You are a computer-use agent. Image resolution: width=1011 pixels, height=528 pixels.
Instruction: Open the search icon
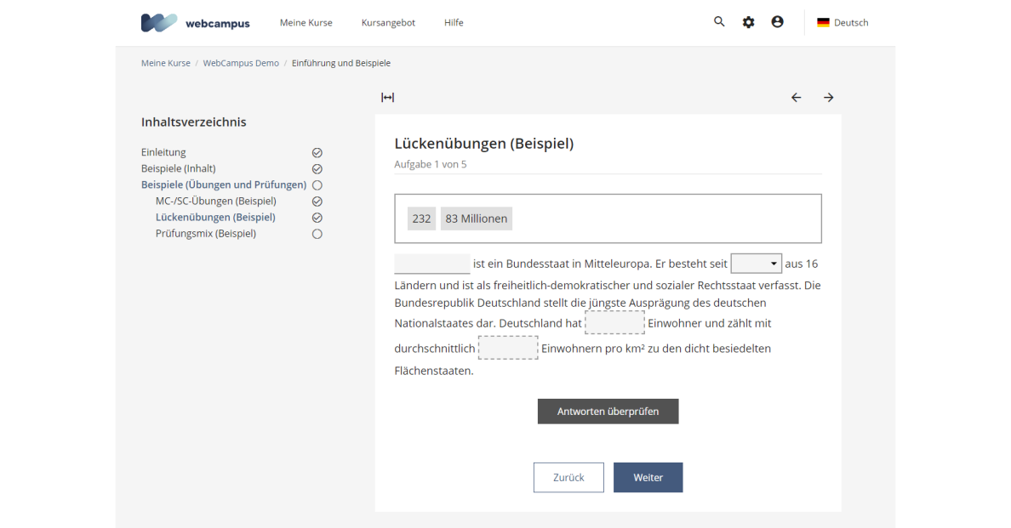click(x=719, y=22)
